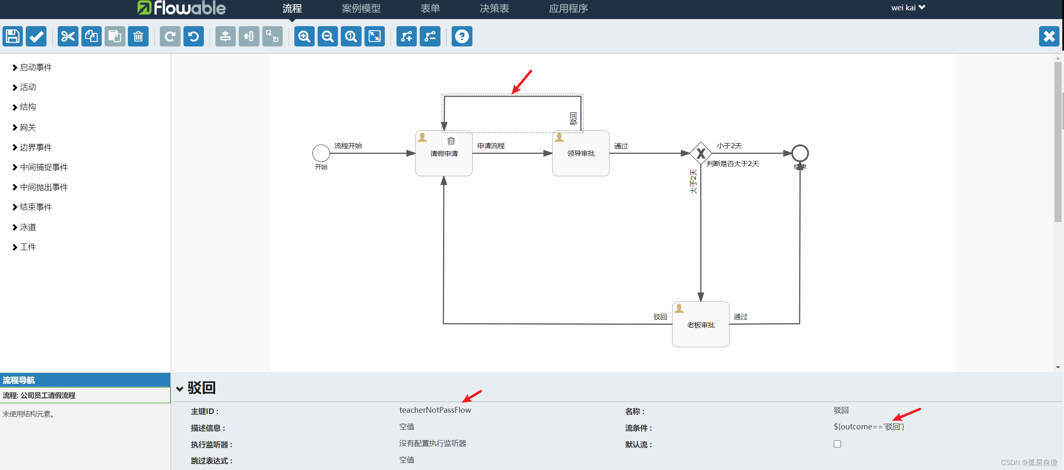The image size is (1064, 470).
Task: Expand the 结构 palette group
Action: tap(24, 107)
